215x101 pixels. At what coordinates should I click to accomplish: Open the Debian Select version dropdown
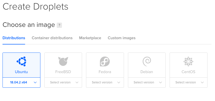[x=147, y=82]
